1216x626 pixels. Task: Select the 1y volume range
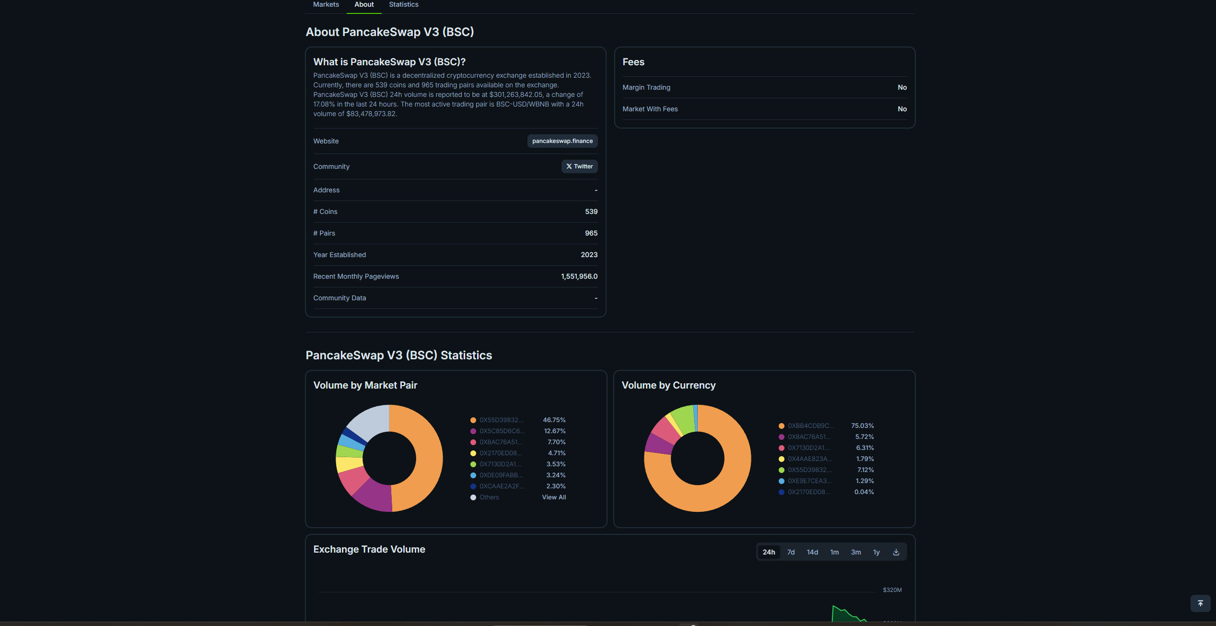click(877, 552)
